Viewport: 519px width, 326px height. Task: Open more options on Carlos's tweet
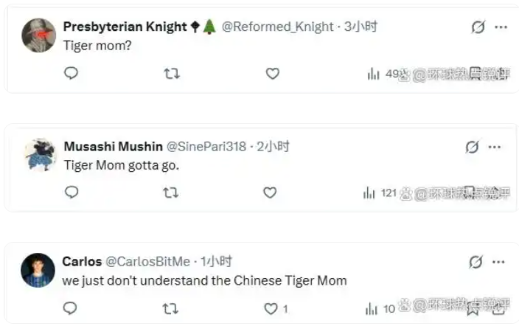(499, 262)
